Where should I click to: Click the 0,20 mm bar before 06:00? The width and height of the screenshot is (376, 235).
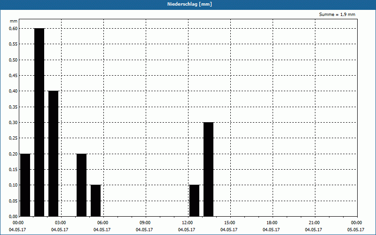[x=81, y=185]
